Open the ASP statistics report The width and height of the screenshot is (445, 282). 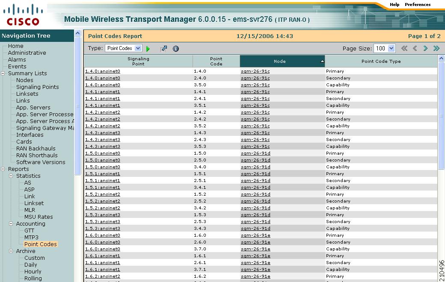click(x=30, y=190)
